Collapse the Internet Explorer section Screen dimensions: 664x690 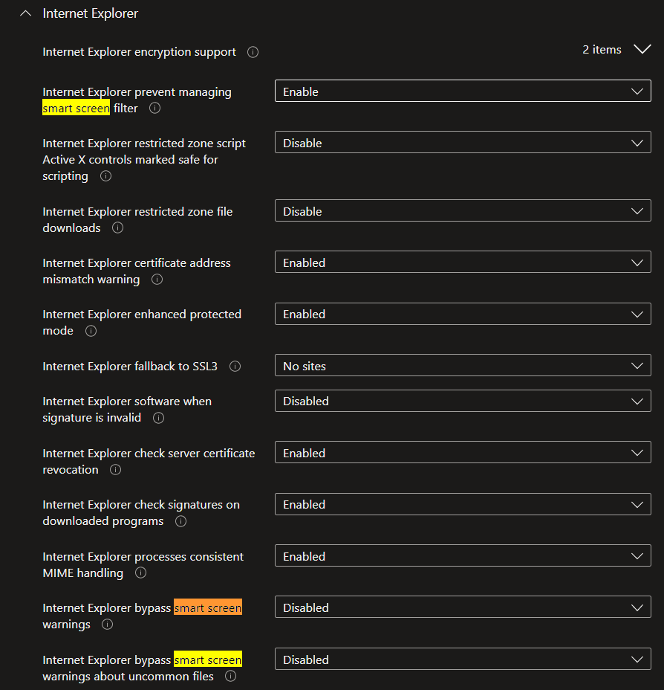(x=26, y=13)
